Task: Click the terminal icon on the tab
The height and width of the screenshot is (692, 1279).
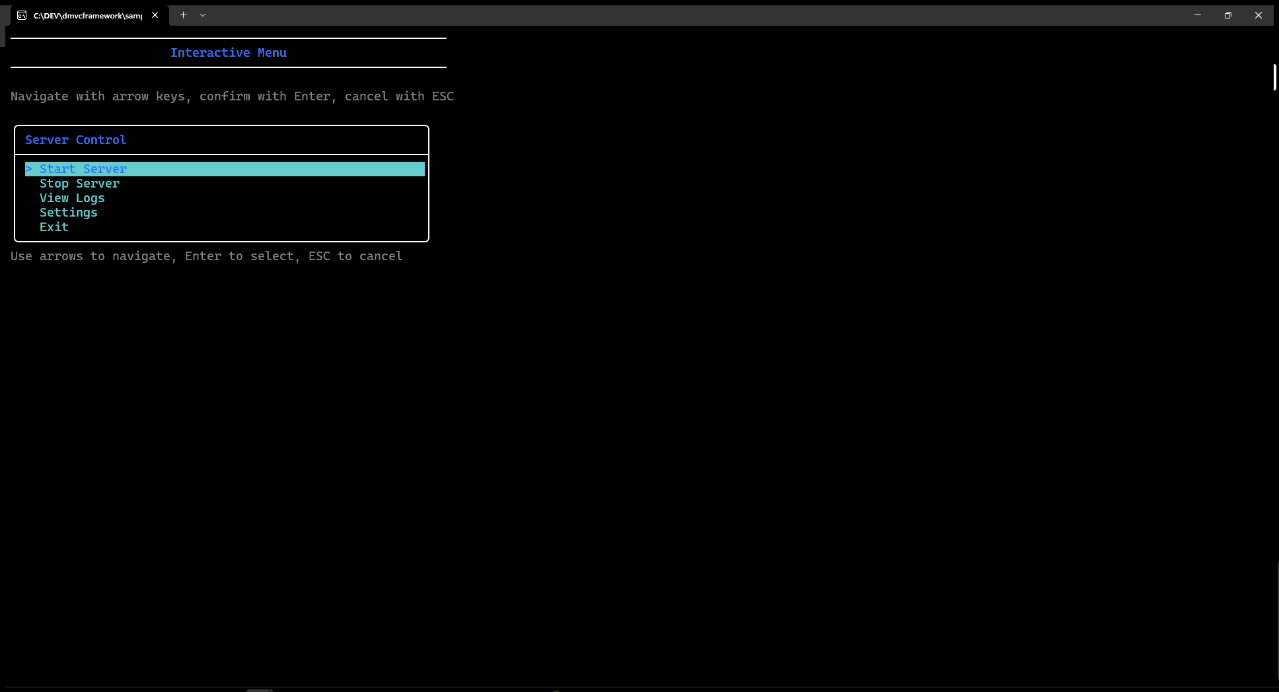Action: coord(22,15)
